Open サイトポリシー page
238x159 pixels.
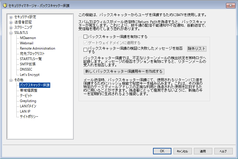click(x=29, y=117)
